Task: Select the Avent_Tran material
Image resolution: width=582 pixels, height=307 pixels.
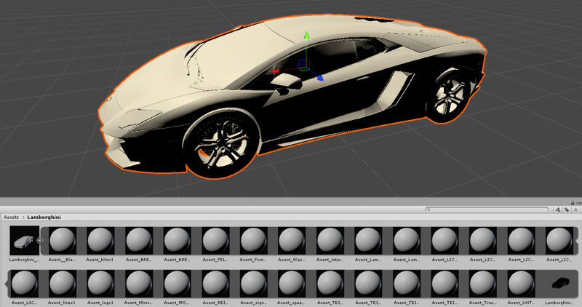Action: (483, 284)
